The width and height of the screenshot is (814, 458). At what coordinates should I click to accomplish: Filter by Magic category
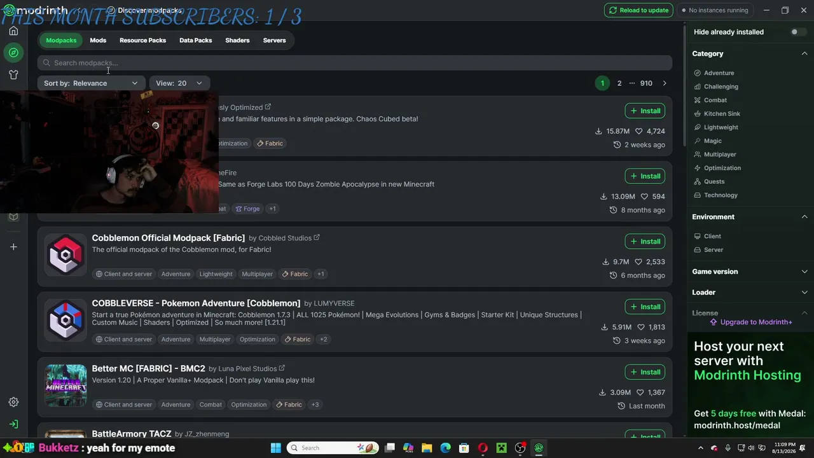tap(708, 141)
